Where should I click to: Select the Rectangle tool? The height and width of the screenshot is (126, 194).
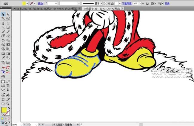[8, 28]
